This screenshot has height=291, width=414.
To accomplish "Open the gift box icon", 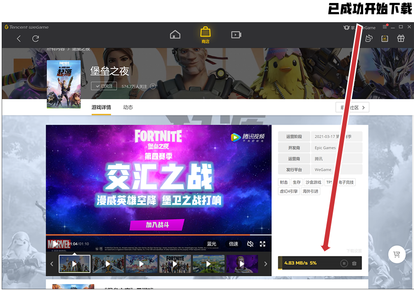I will click(x=401, y=38).
